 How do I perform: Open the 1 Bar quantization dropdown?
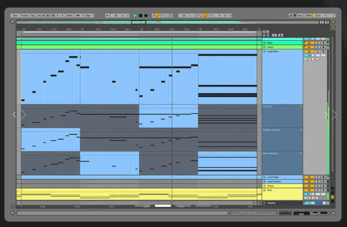pos(89,16)
